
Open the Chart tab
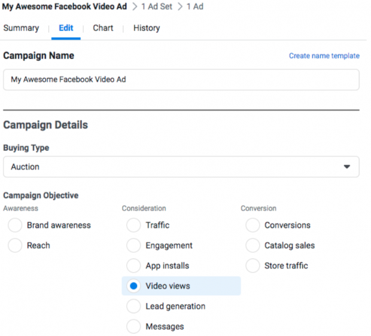click(103, 28)
